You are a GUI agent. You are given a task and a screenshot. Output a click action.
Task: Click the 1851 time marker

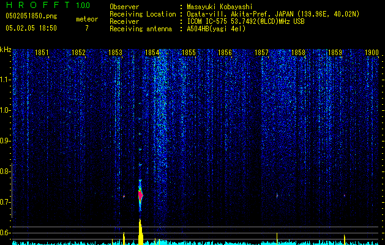42,53
